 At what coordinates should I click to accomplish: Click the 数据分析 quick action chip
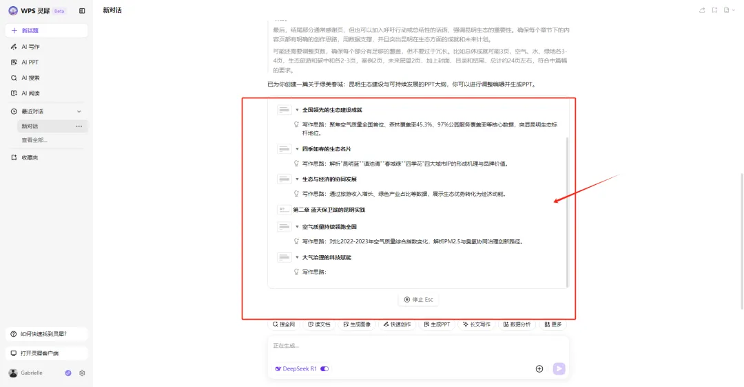[517, 324]
